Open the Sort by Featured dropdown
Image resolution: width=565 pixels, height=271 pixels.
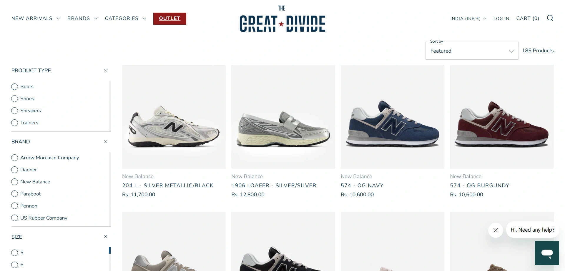point(472,51)
